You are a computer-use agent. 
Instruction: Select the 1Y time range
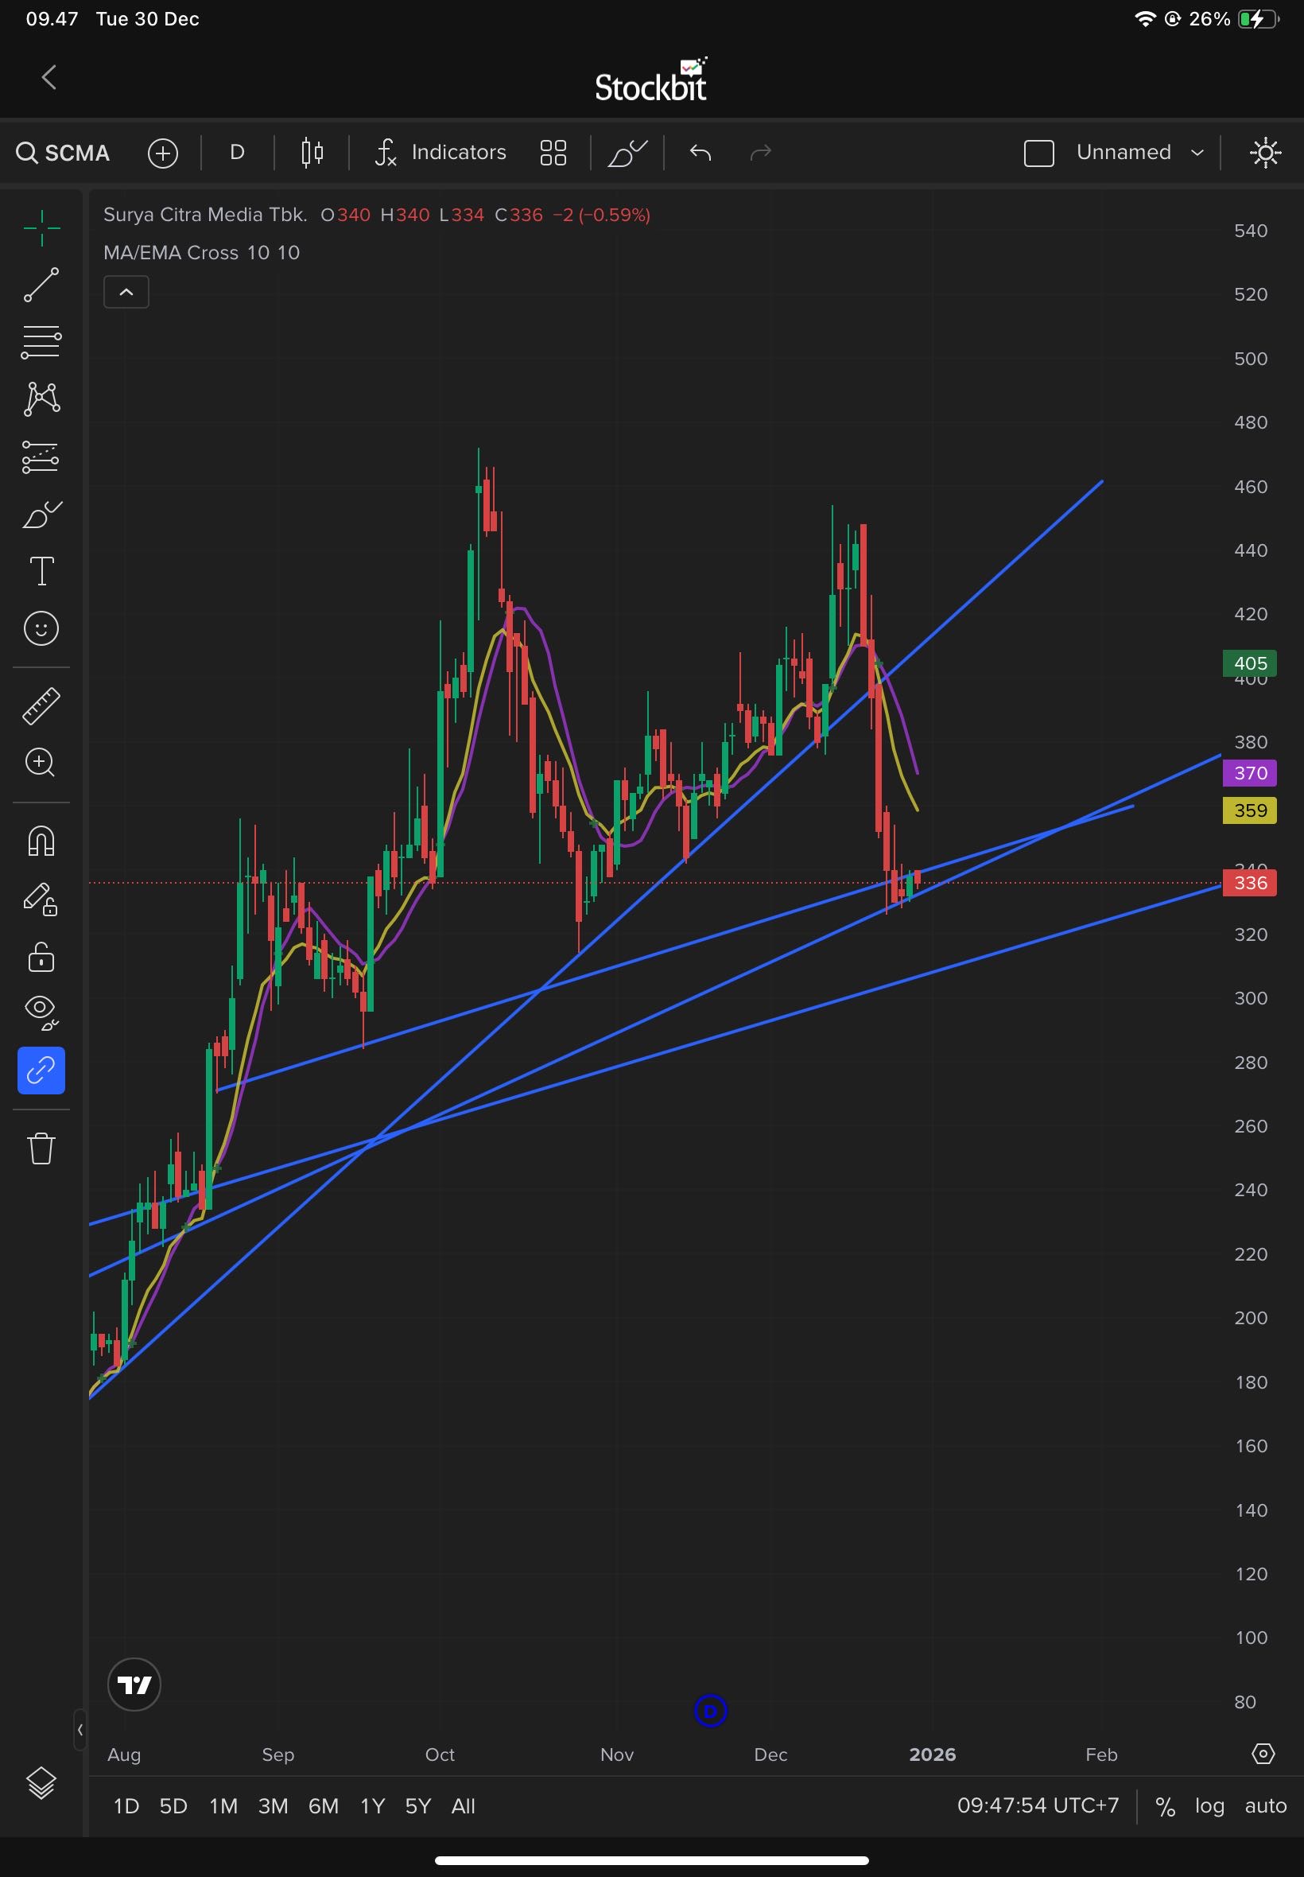tap(373, 1806)
